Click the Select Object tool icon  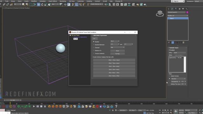click(x=23, y=4)
